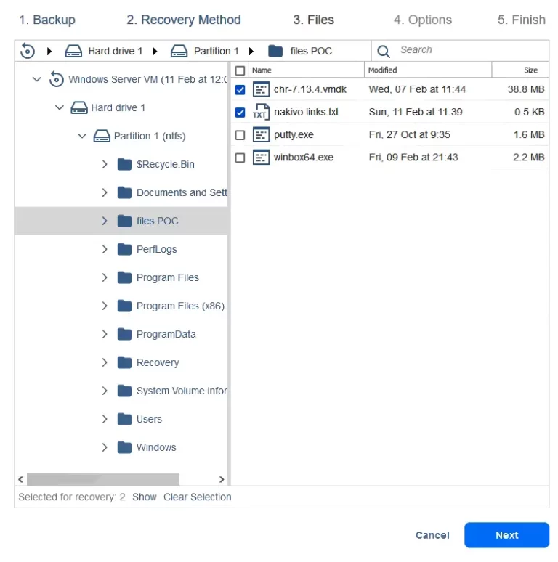This screenshot has height=562, width=558.
Task: Click the backup restore icon in breadcrumb bar
Action: (x=28, y=51)
